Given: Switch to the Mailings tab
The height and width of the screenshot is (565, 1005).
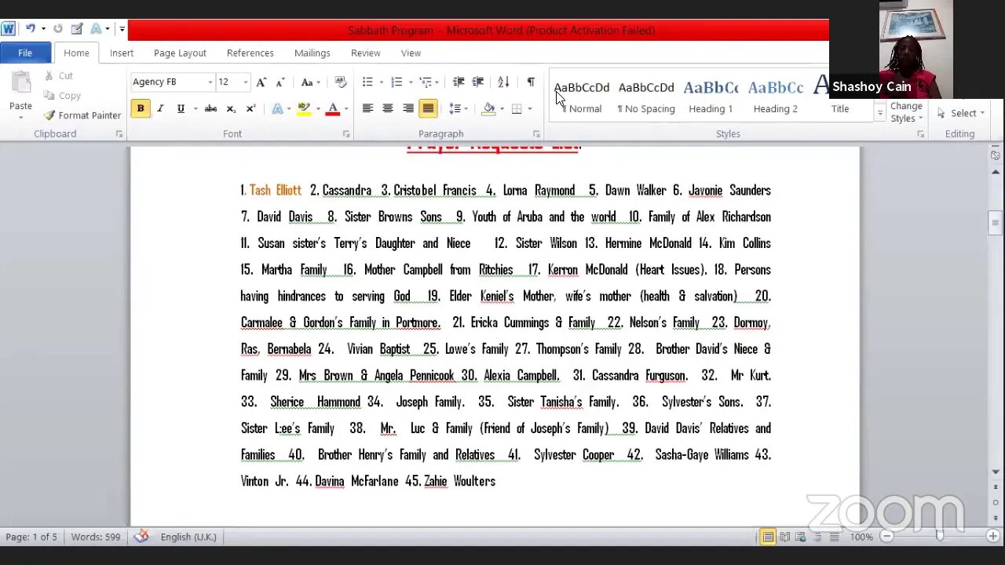Looking at the screenshot, I should pyautogui.click(x=312, y=53).
